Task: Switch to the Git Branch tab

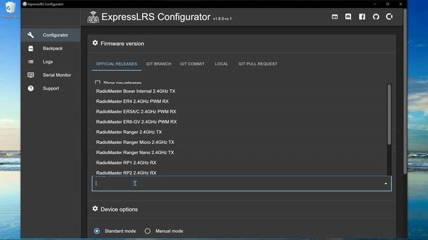Action: coord(158,64)
